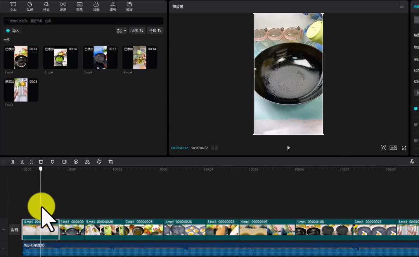Select the first 3.mp4 clip on timeline

pyautogui.click(x=41, y=230)
